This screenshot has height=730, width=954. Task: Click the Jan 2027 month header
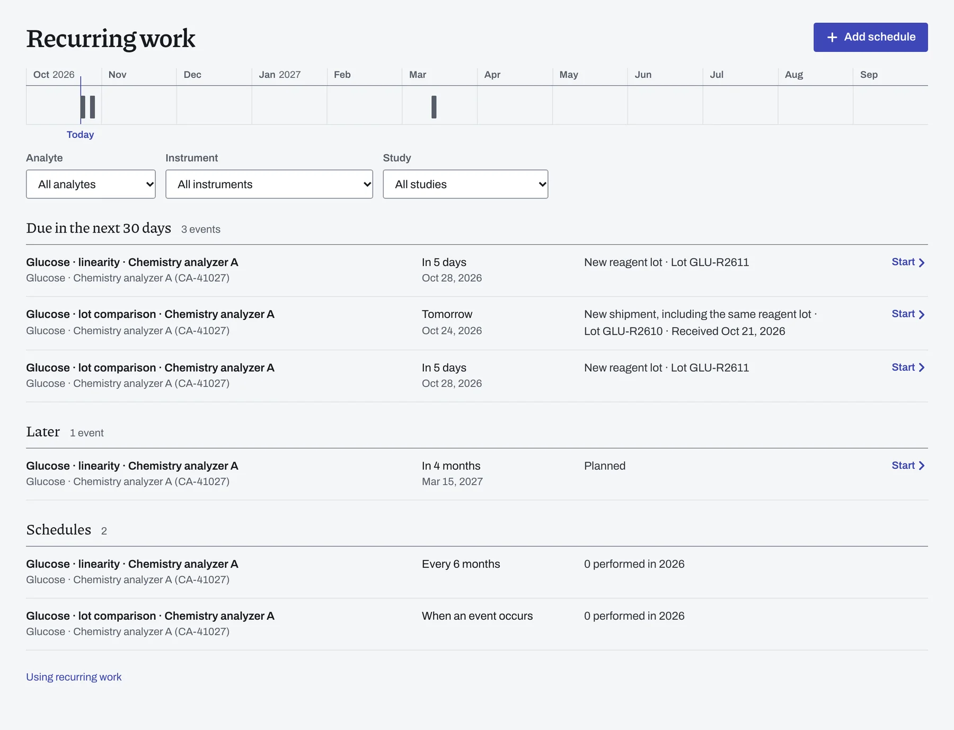click(279, 75)
